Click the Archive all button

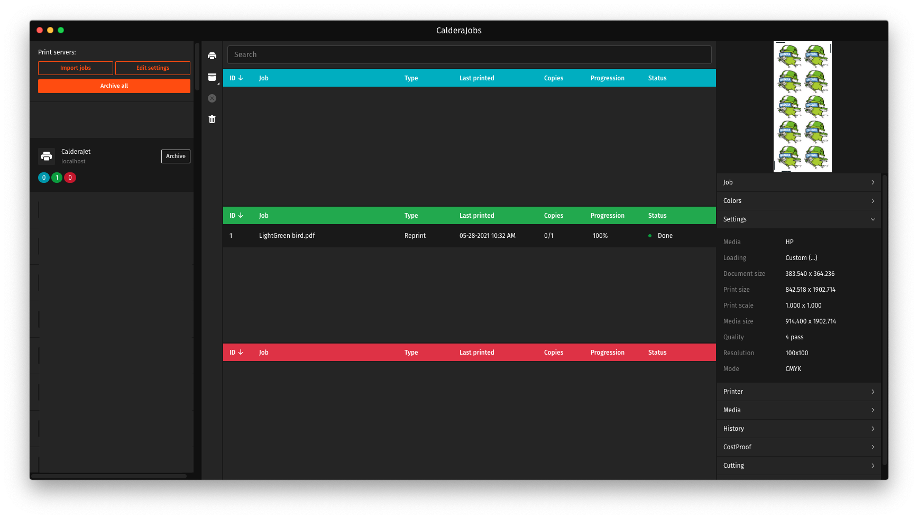[x=114, y=86]
